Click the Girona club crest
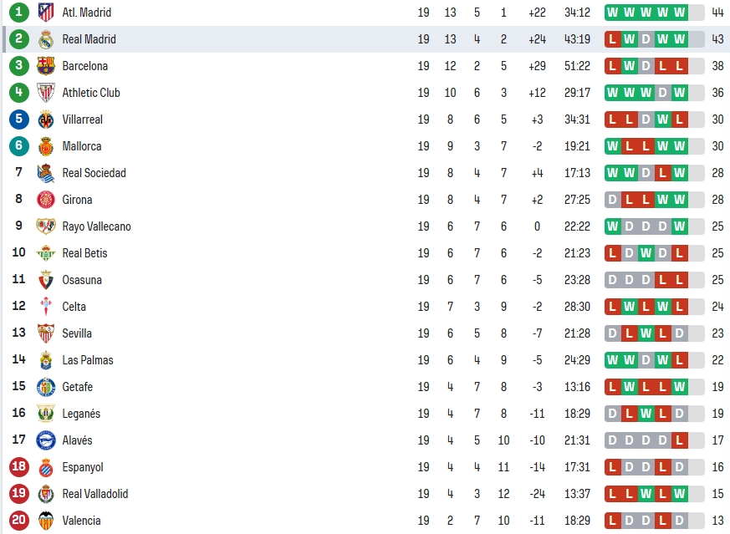This screenshot has width=730, height=534. (46, 200)
